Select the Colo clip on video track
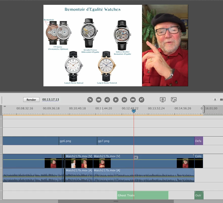The width and height of the screenshot is (223, 203). (x=199, y=161)
